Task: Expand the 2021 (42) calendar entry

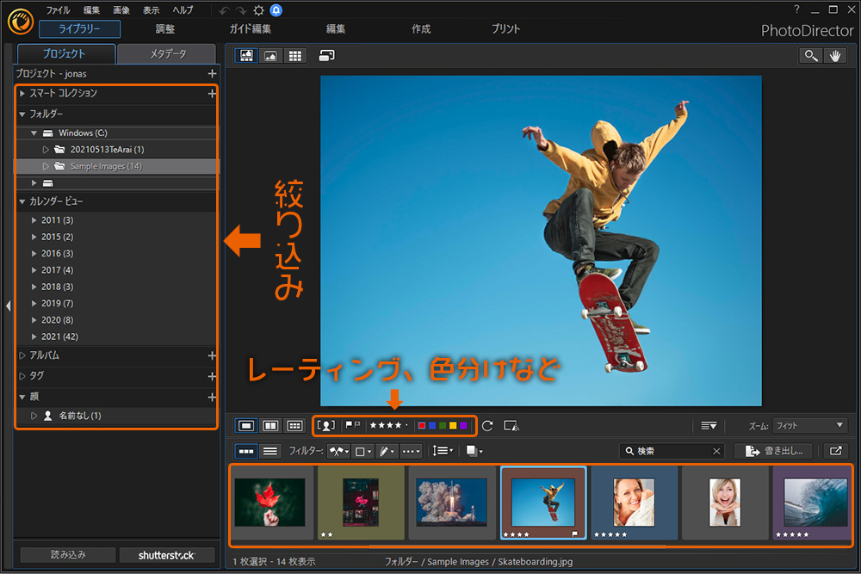Action: coord(34,336)
